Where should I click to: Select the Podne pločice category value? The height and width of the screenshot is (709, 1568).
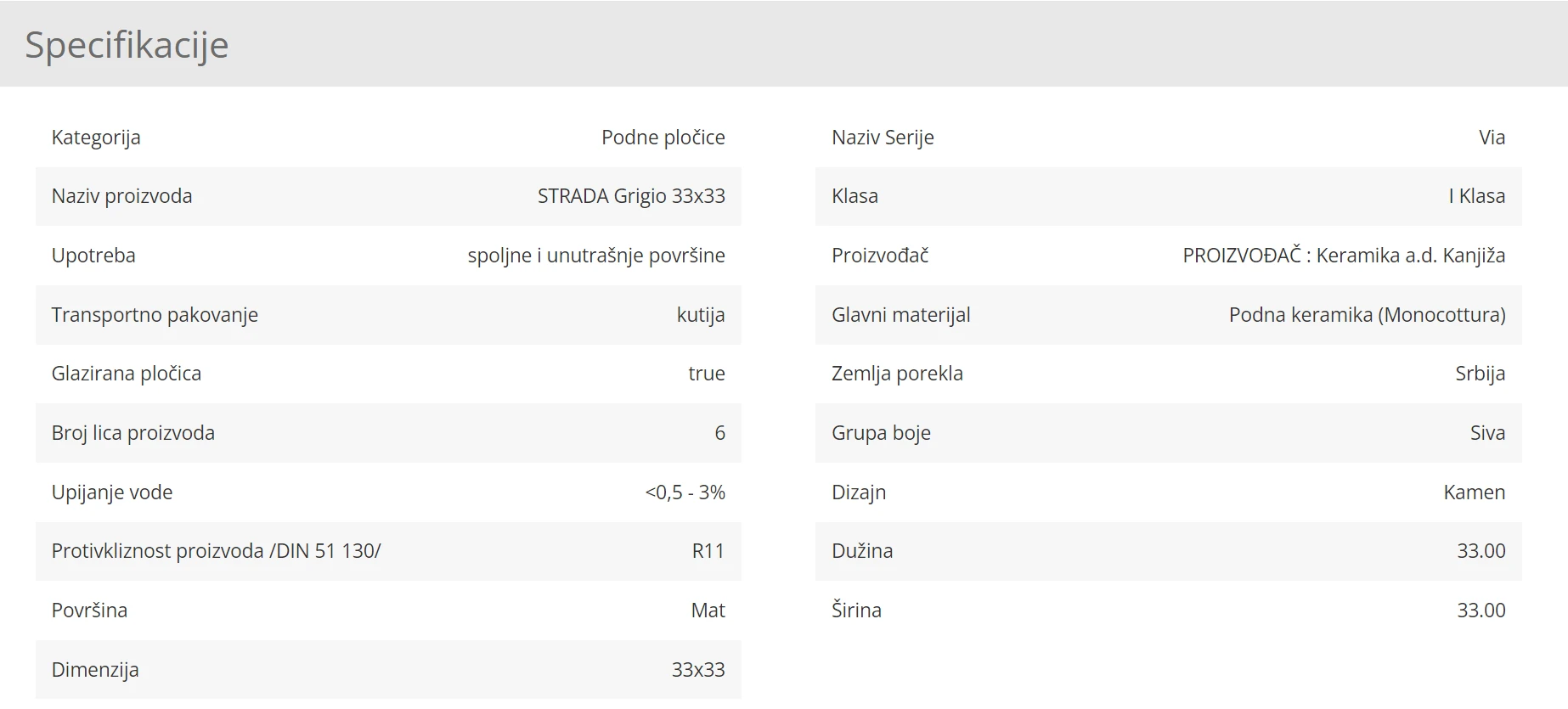(x=663, y=138)
